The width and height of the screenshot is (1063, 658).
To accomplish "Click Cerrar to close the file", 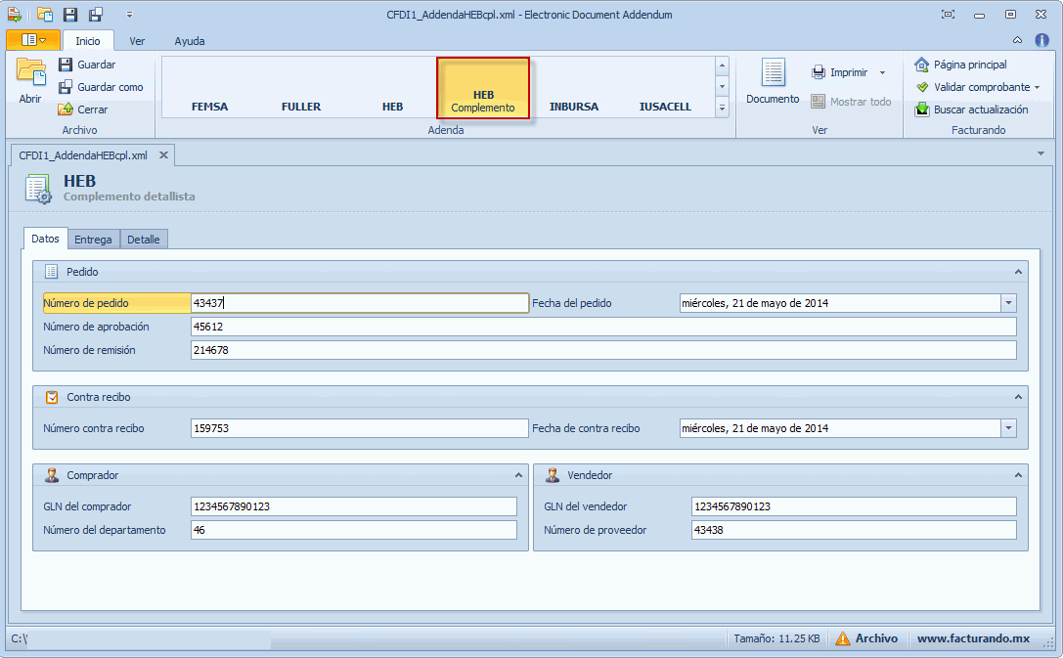I will (x=83, y=110).
